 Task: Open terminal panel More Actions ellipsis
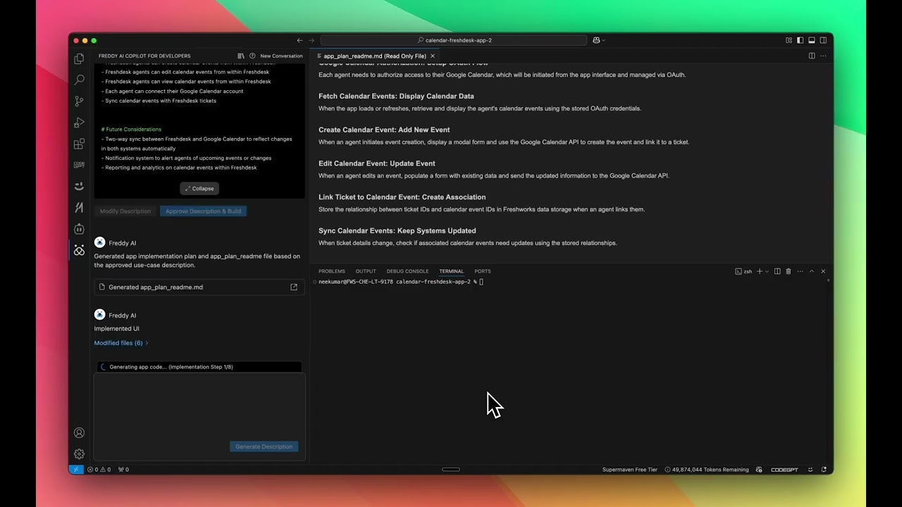tap(800, 271)
